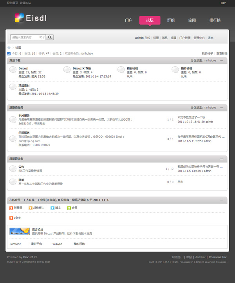Click the 版主 legend user icon
The width and height of the screenshot is (235, 283).
[x=52, y=208]
